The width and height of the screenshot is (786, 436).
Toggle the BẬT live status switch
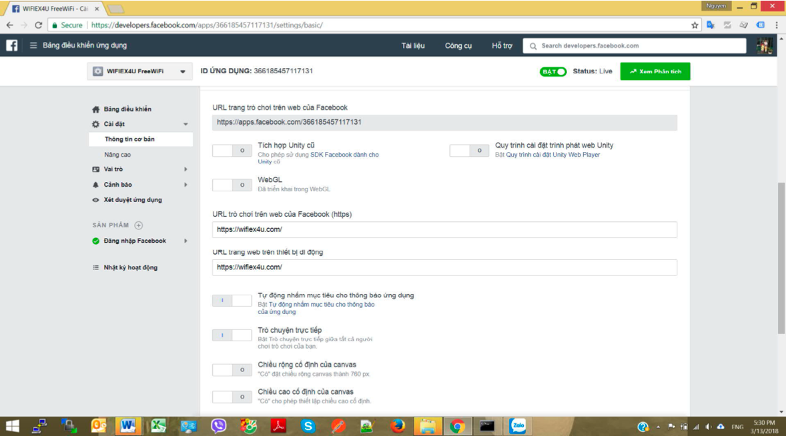point(553,71)
